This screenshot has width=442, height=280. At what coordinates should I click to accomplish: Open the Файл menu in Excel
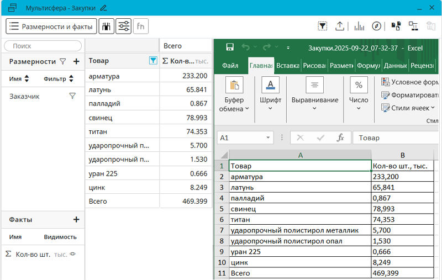[230, 66]
